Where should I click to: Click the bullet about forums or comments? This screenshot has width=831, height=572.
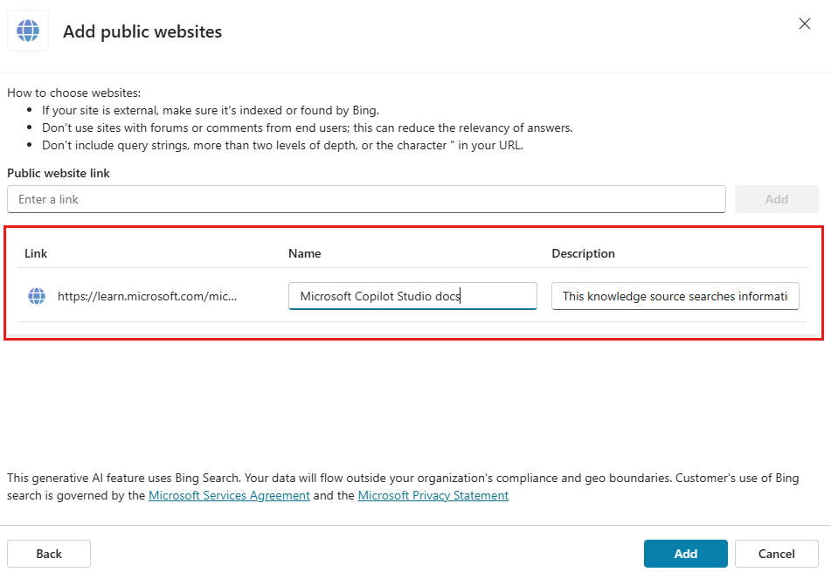coord(308,127)
